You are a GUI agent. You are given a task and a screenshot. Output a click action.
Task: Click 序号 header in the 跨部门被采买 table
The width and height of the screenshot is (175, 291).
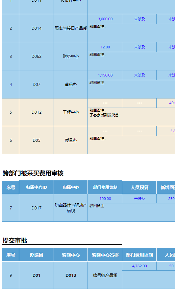click(10, 187)
